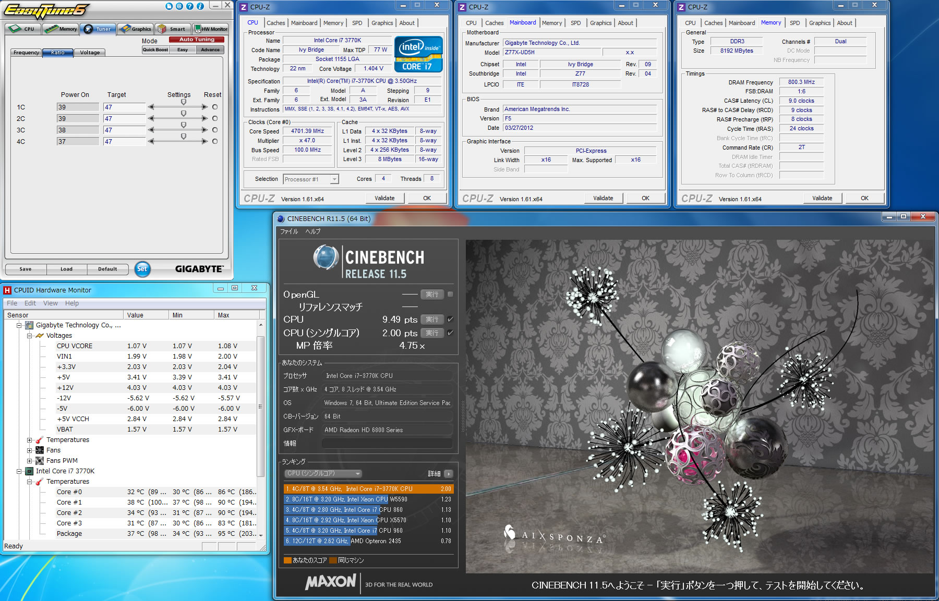Collapse the Gigabyte Technology tree node
This screenshot has height=601, width=939.
pos(19,325)
